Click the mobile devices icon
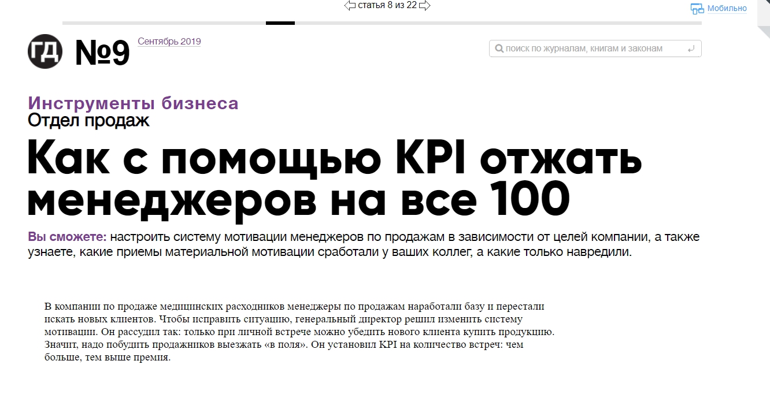This screenshot has width=770, height=420. coord(697,9)
